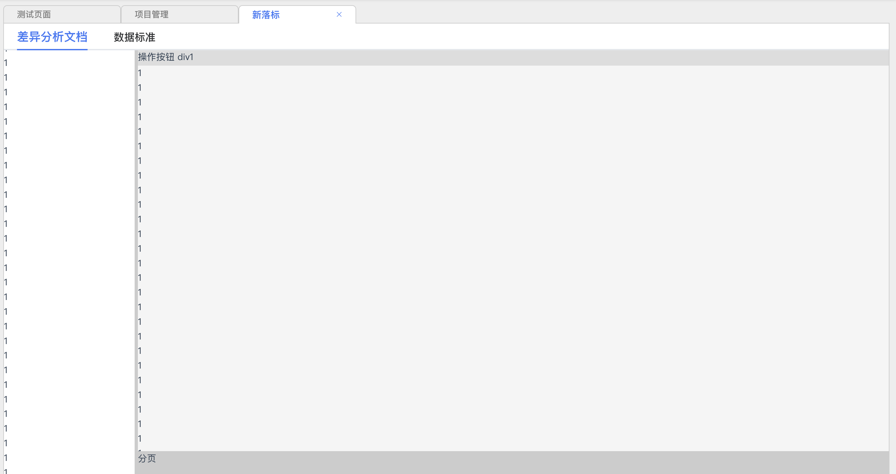The height and width of the screenshot is (474, 896).
Task: Select second "1" row below 操作按钮 div1
Action: [x=140, y=87]
